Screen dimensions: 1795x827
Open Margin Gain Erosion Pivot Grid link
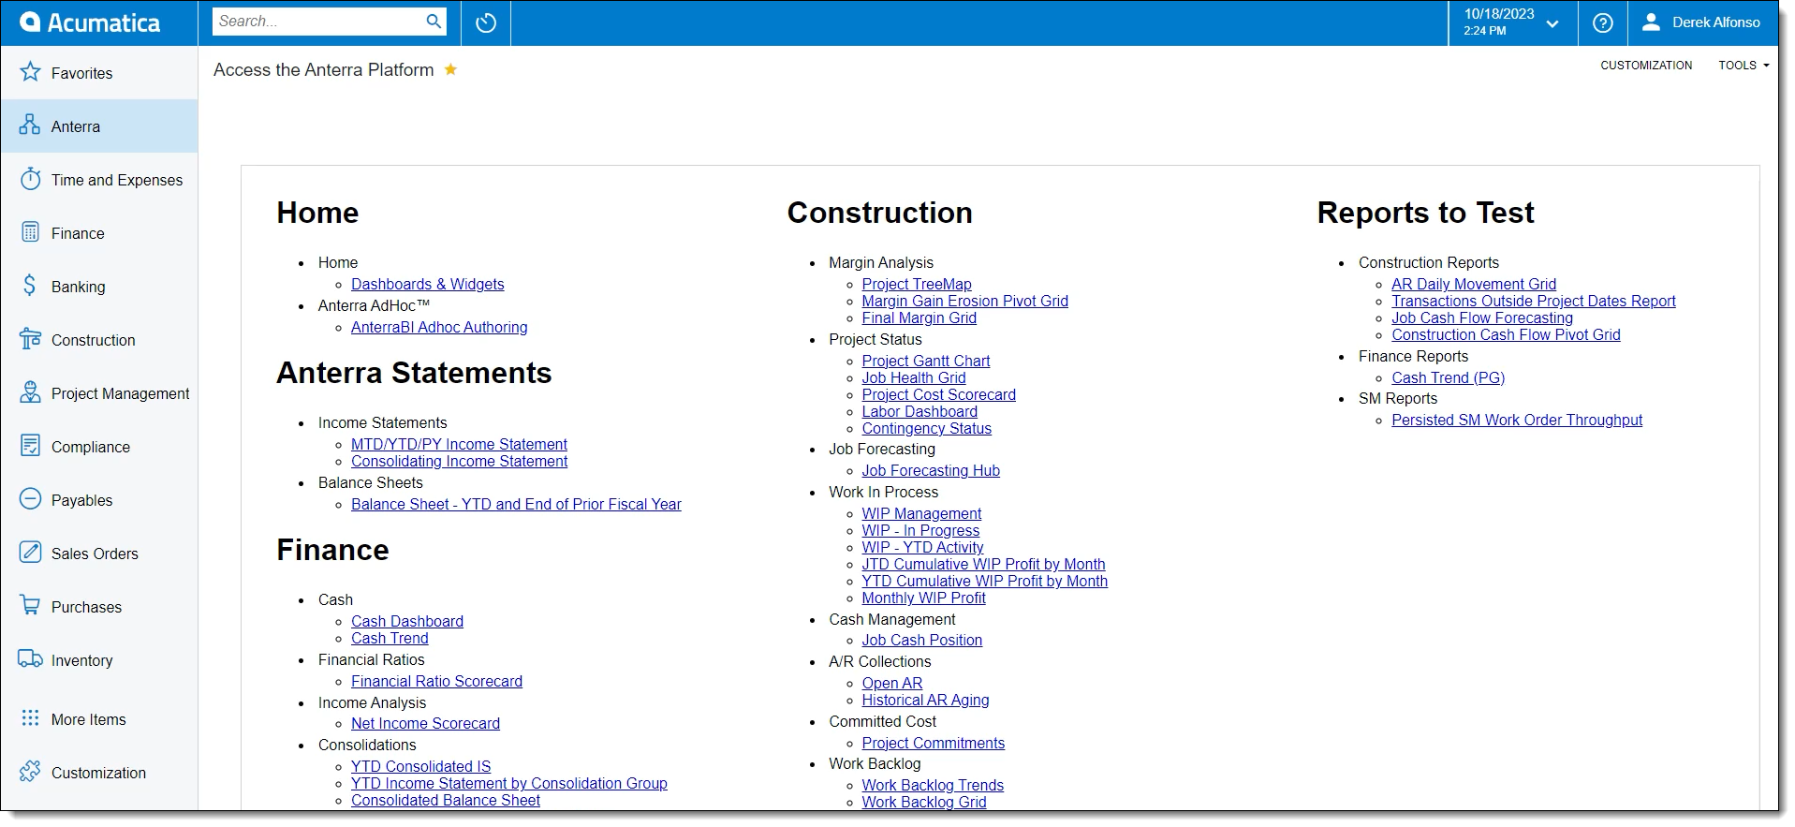coord(964,301)
